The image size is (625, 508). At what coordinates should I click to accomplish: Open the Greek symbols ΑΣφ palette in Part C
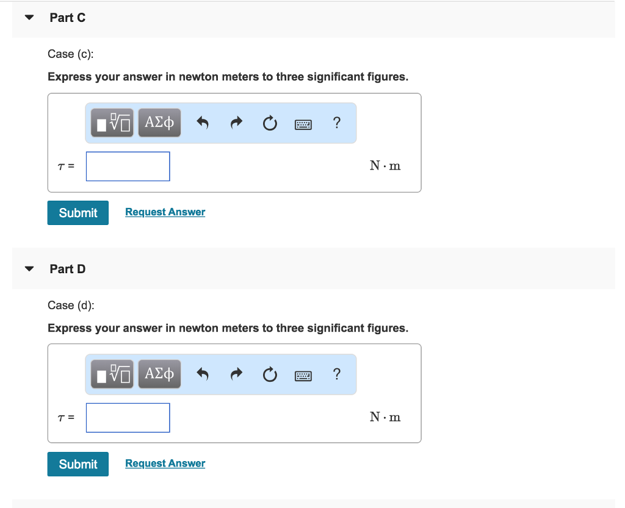(159, 123)
